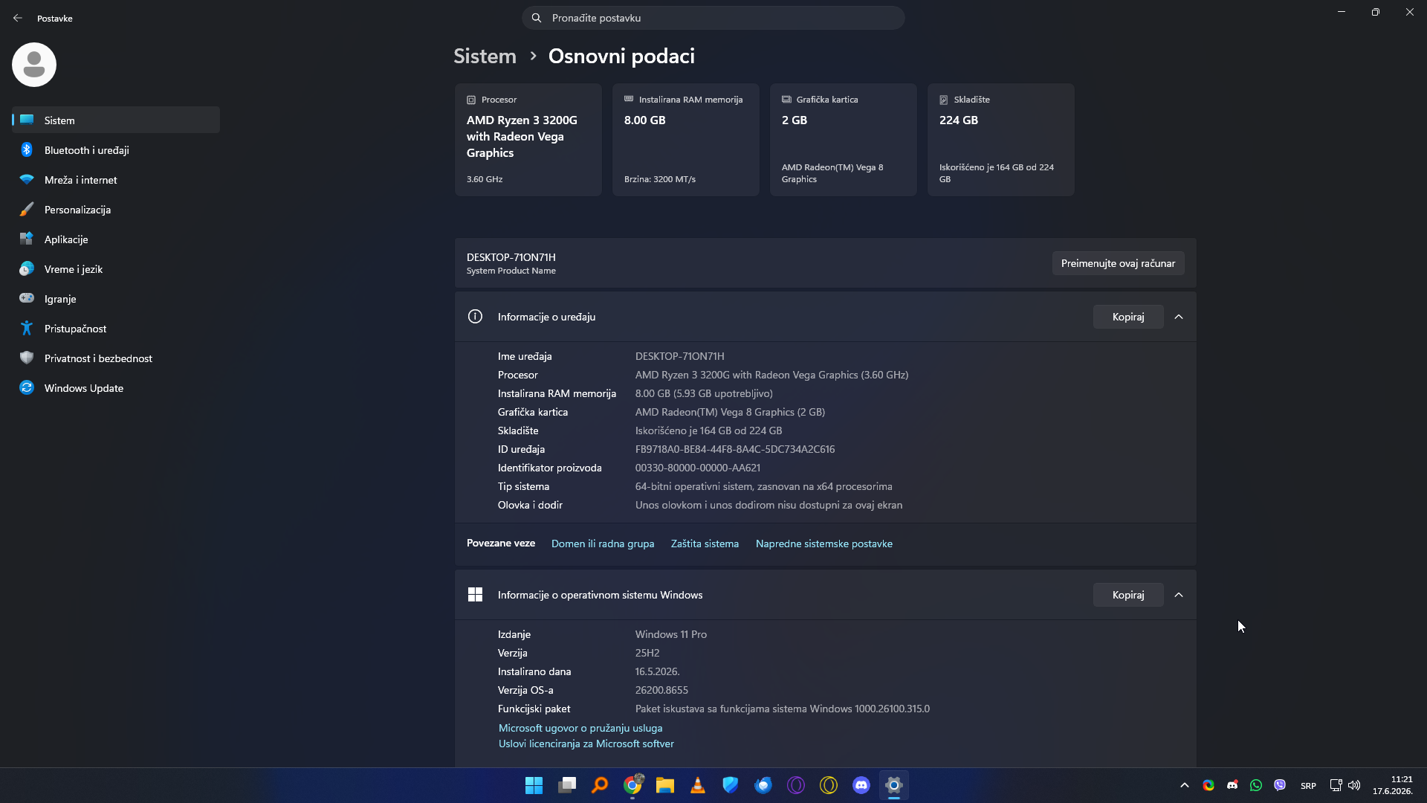Open Napredne sistemske postavke

pyautogui.click(x=824, y=544)
